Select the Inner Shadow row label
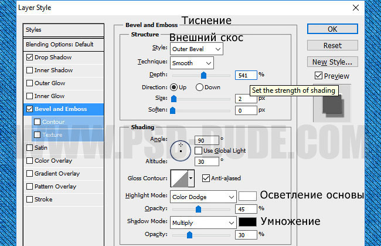The height and width of the screenshot is (246, 381). [x=54, y=70]
